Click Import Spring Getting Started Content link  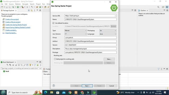(x=18, y=27)
